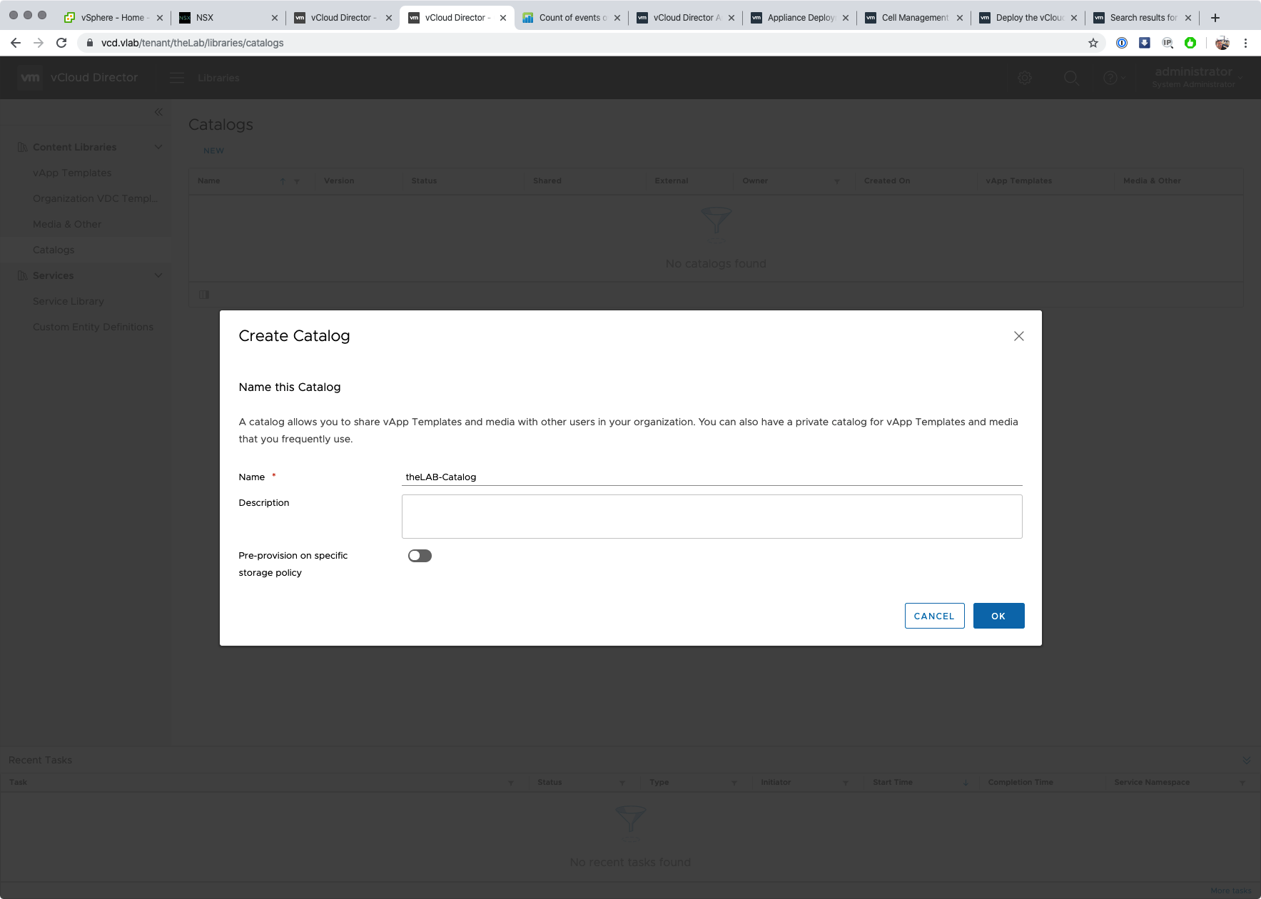Click the site lock icon in address bar
Image resolution: width=1261 pixels, height=899 pixels.
[90, 43]
